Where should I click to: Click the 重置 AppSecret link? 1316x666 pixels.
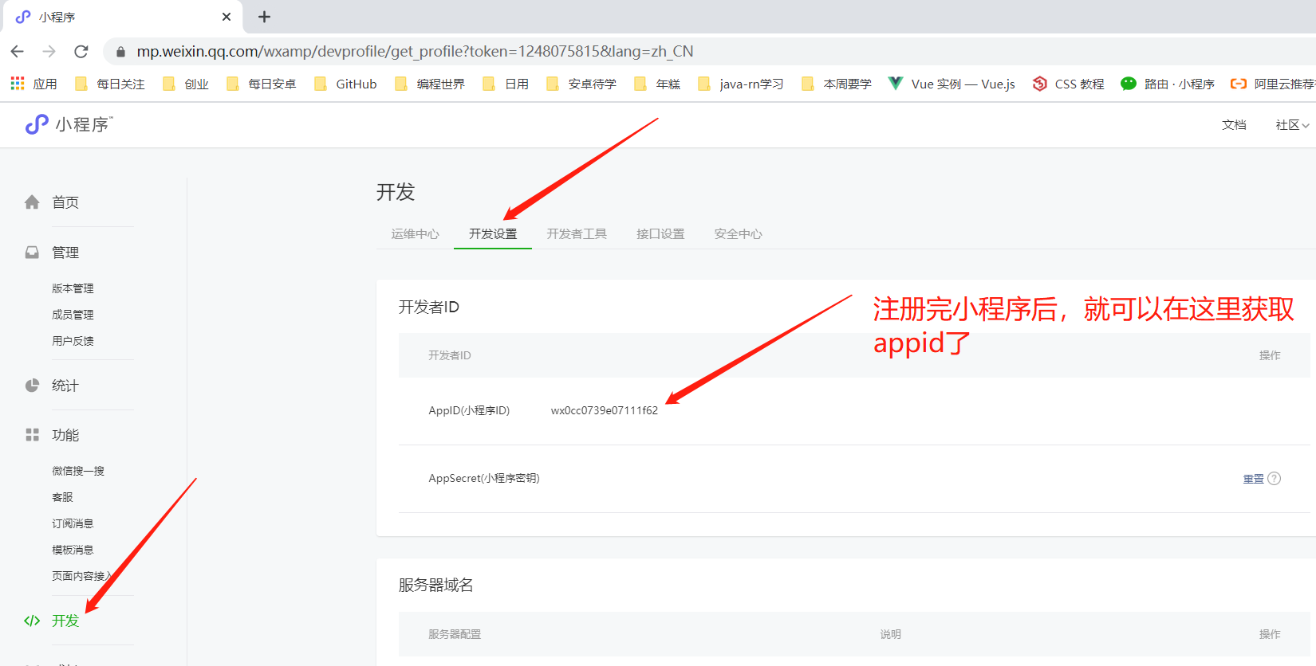(x=1253, y=479)
